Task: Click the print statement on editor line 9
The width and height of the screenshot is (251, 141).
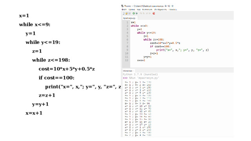Action: click(x=182, y=50)
